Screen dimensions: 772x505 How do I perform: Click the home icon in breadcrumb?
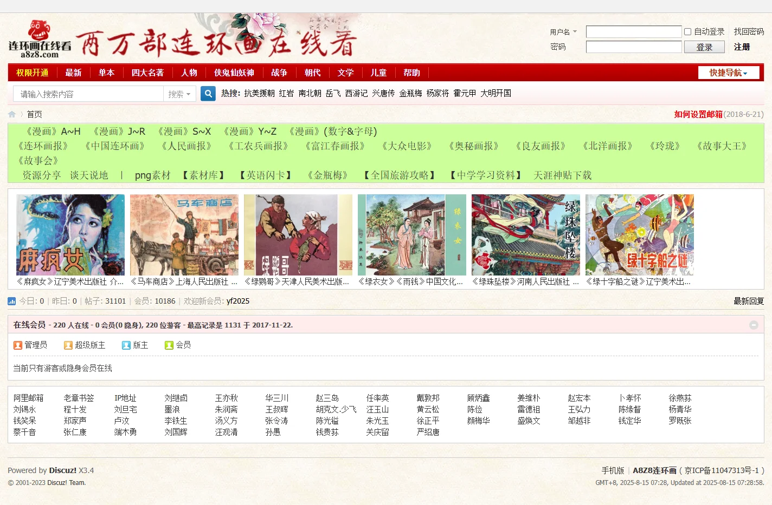click(x=12, y=114)
